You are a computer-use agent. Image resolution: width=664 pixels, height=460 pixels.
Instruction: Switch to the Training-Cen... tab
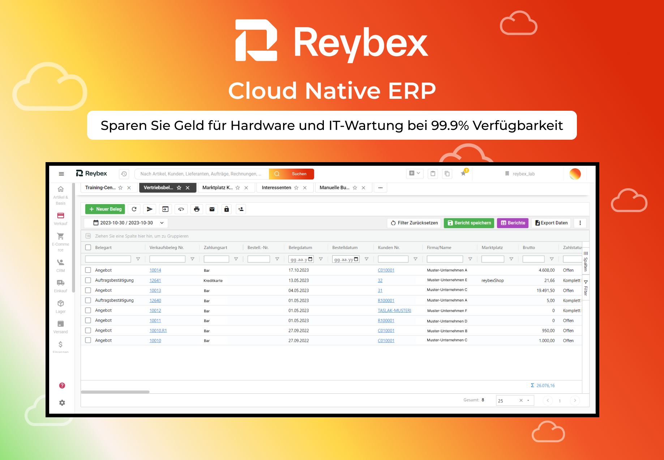pos(100,188)
